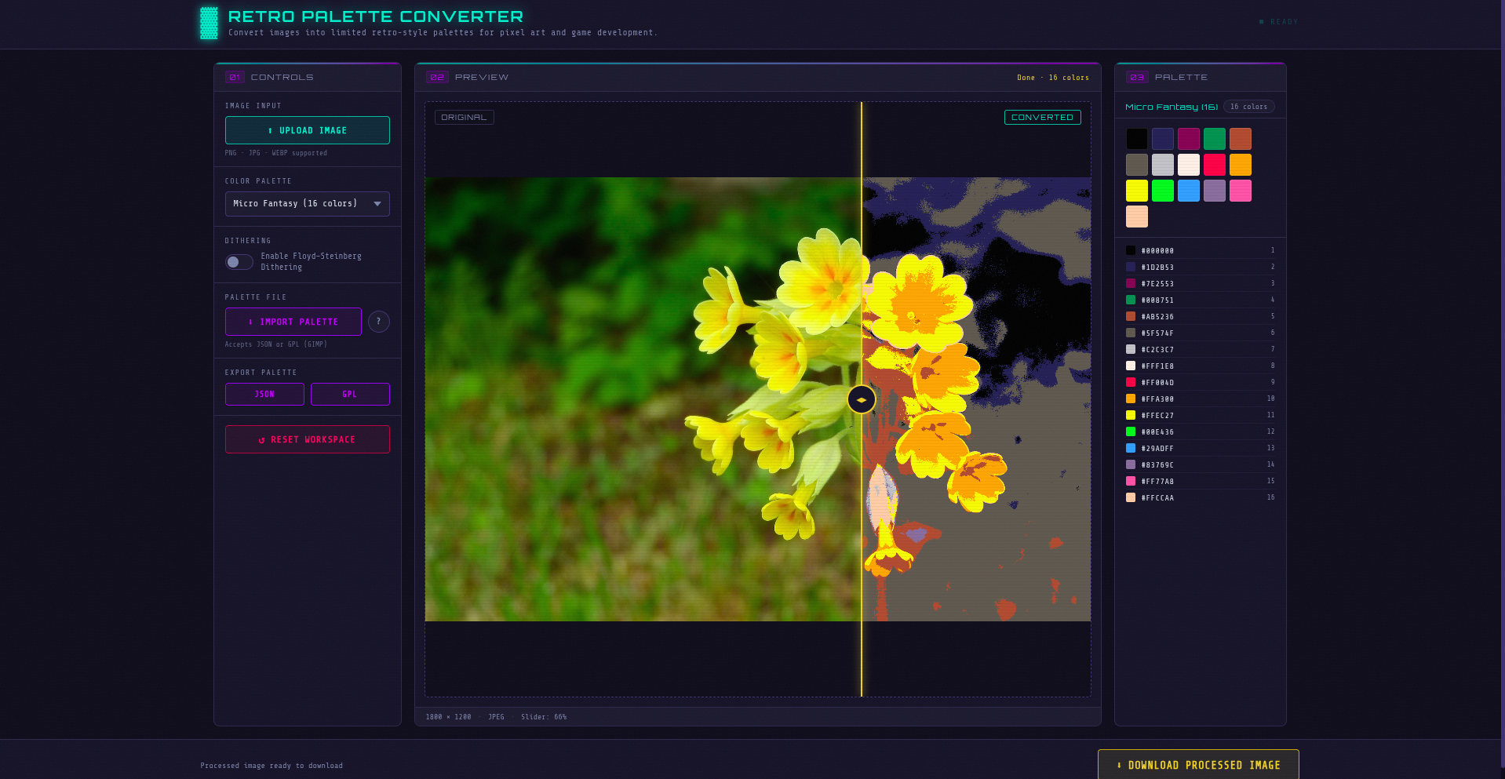Download the processed image
Viewport: 1505px width, 779px height.
pos(1198,765)
